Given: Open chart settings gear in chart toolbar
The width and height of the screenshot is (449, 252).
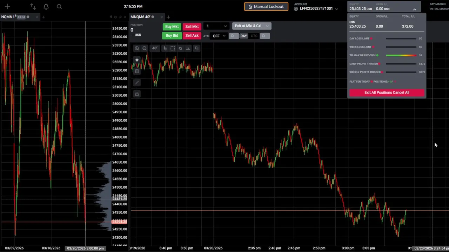Looking at the screenshot, I should click(x=180, y=48).
